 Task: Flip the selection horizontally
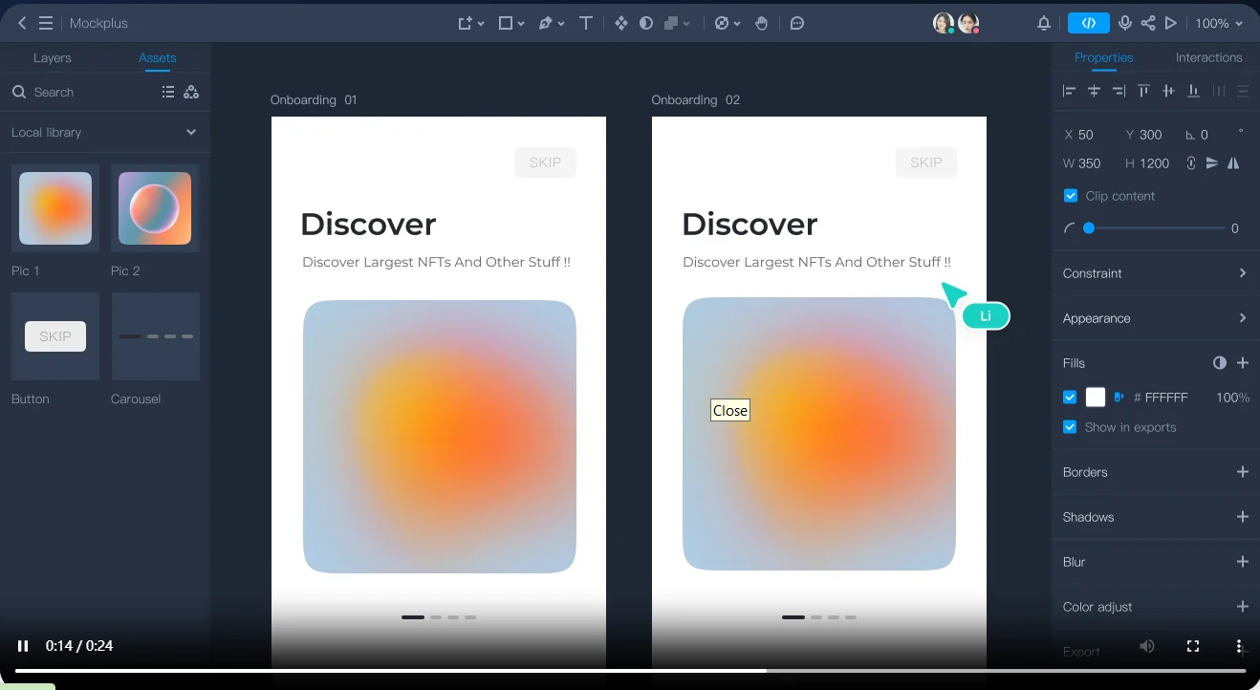(x=1232, y=163)
